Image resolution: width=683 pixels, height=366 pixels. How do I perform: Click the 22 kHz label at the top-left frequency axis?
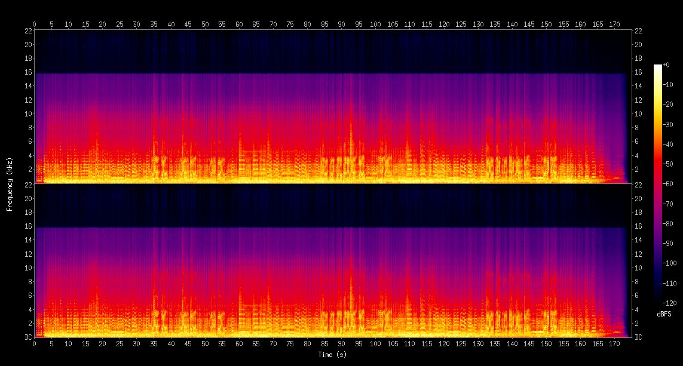click(27, 30)
